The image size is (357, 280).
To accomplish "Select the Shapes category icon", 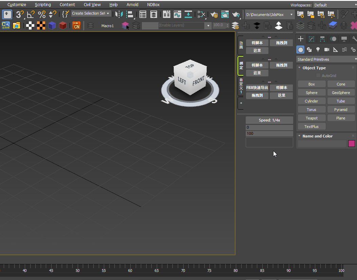I will [x=309, y=50].
